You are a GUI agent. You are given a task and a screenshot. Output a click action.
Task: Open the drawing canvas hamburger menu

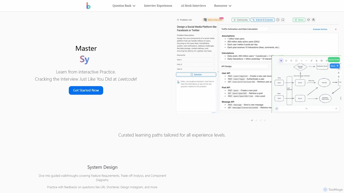(x=277, y=109)
